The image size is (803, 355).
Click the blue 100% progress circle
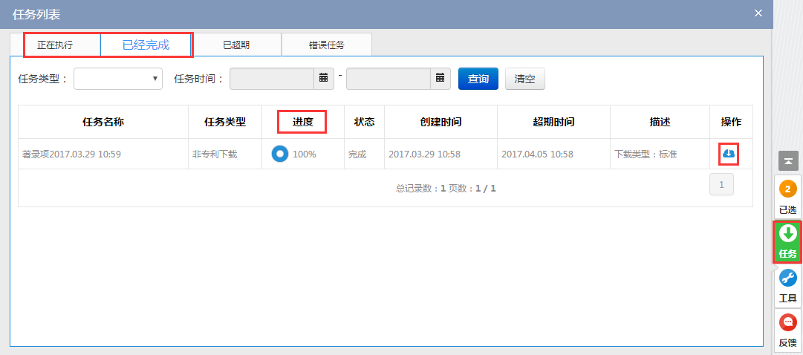click(x=280, y=154)
